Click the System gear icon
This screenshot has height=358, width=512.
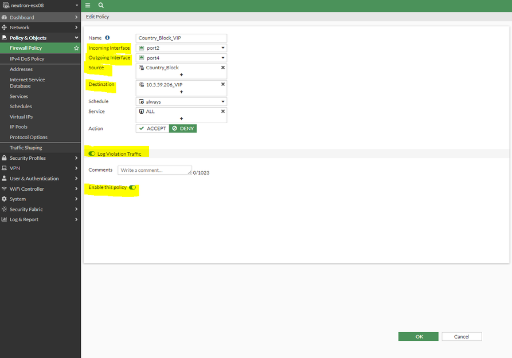point(4,199)
